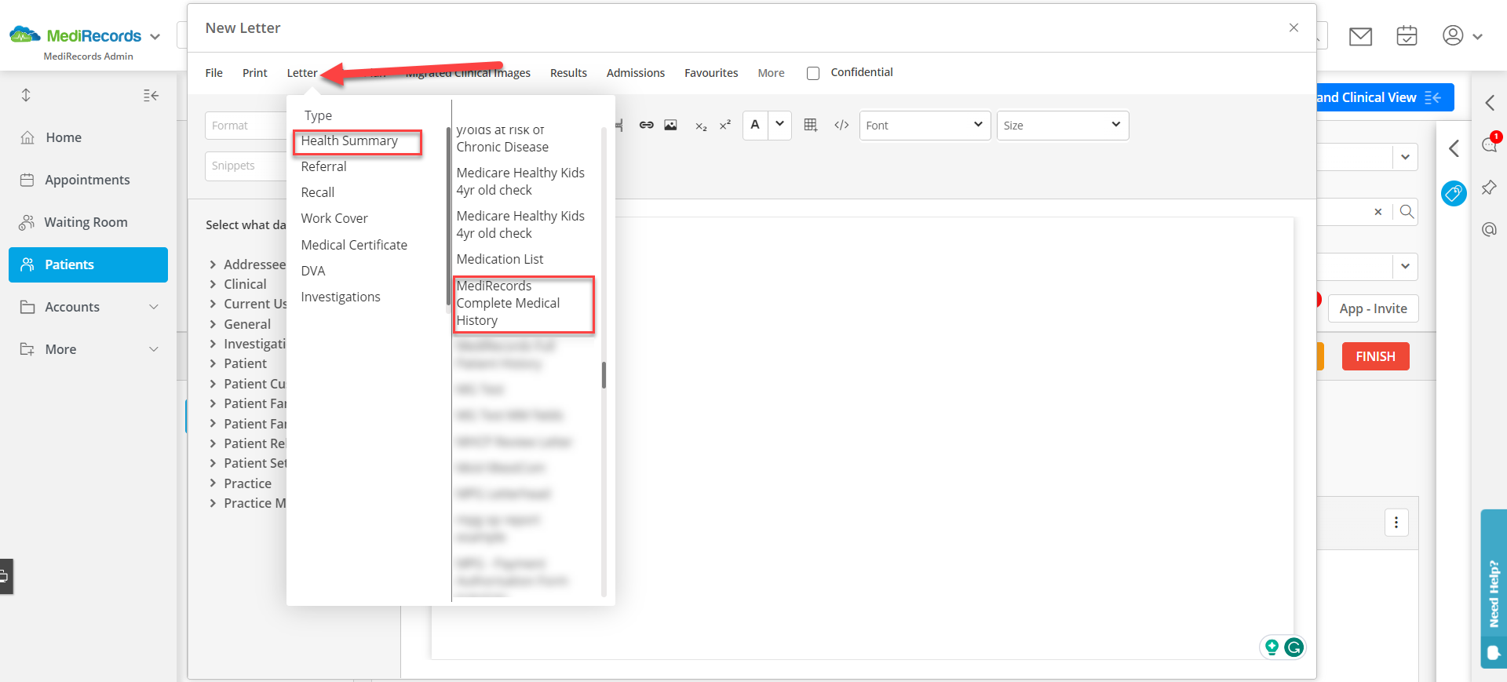
Task: Click the Clinical View button
Action: [1385, 97]
